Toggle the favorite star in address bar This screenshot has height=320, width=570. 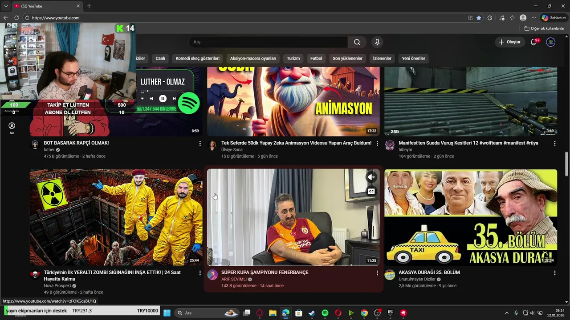click(x=479, y=18)
